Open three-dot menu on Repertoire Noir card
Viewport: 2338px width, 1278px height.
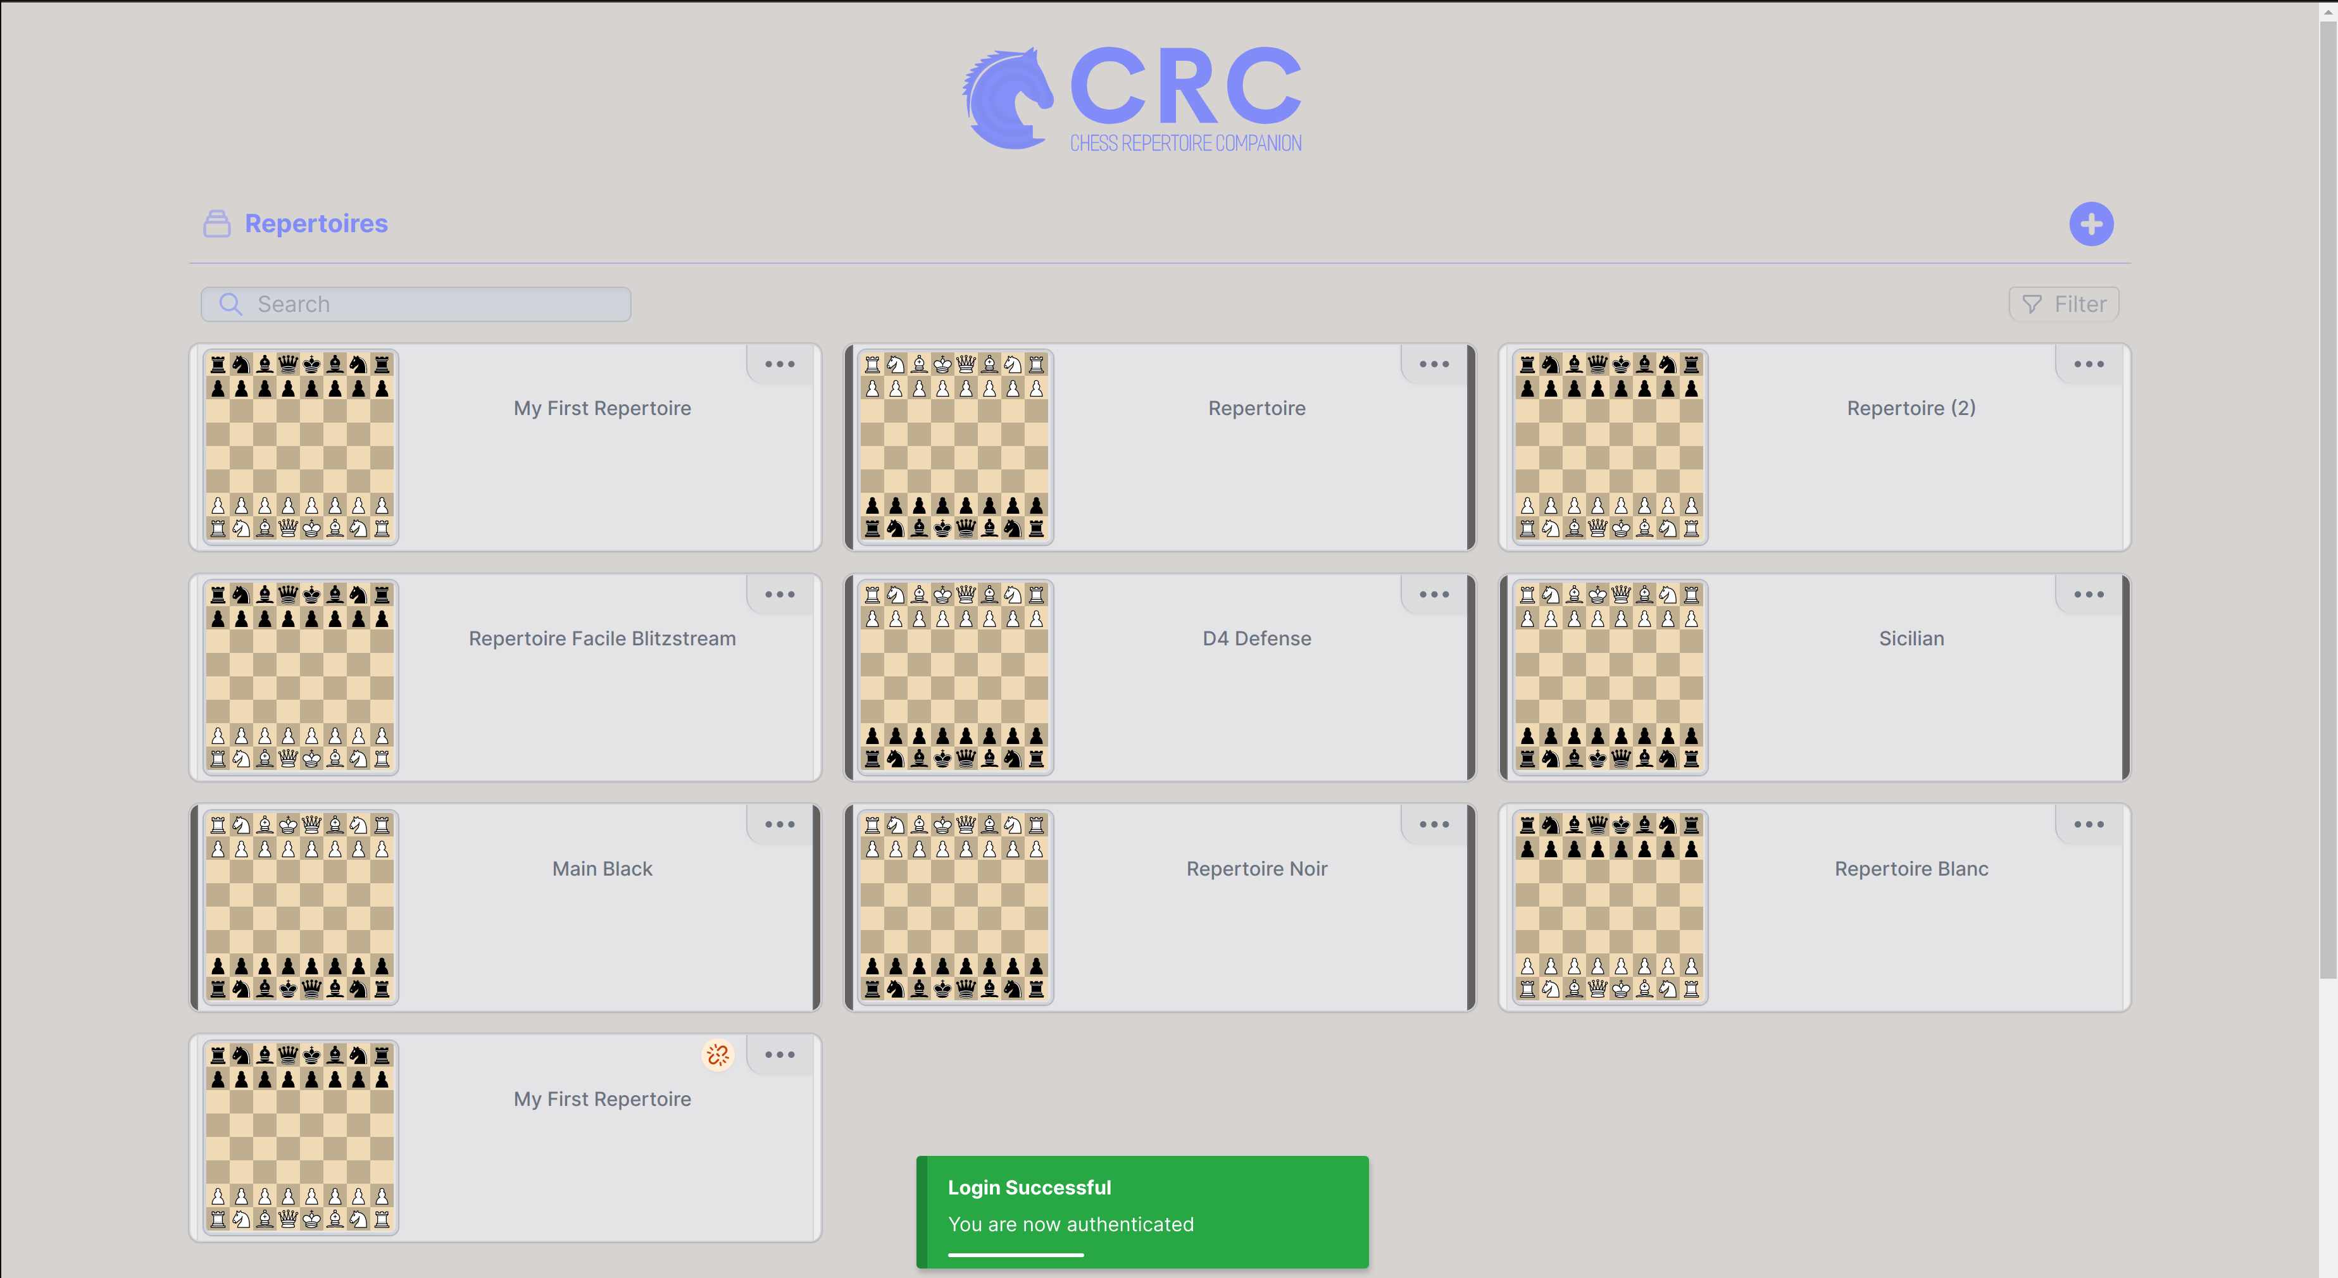1434,826
